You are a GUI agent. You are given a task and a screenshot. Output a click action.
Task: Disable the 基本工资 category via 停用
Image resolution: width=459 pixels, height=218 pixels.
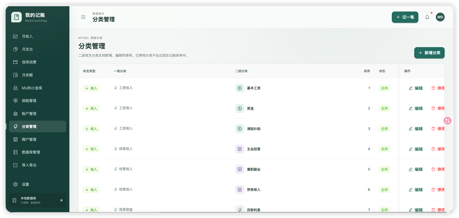point(438,88)
